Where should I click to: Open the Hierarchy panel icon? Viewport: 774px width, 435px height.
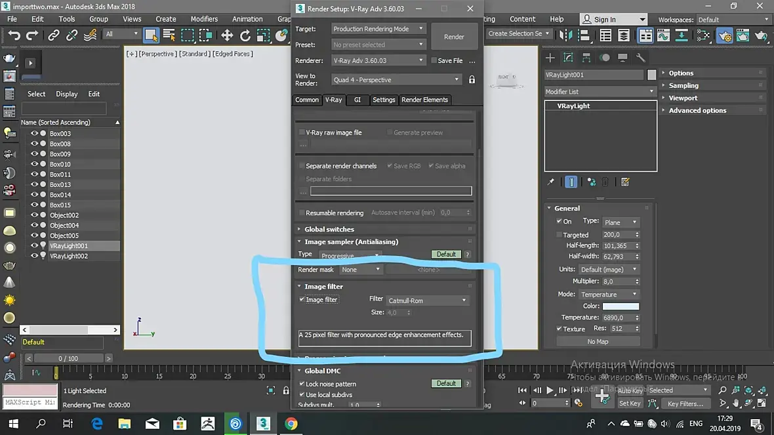(586, 58)
